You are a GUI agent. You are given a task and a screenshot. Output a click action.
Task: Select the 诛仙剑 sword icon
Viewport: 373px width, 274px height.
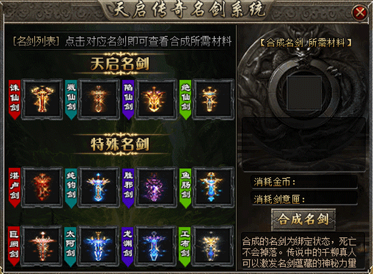tap(42, 99)
